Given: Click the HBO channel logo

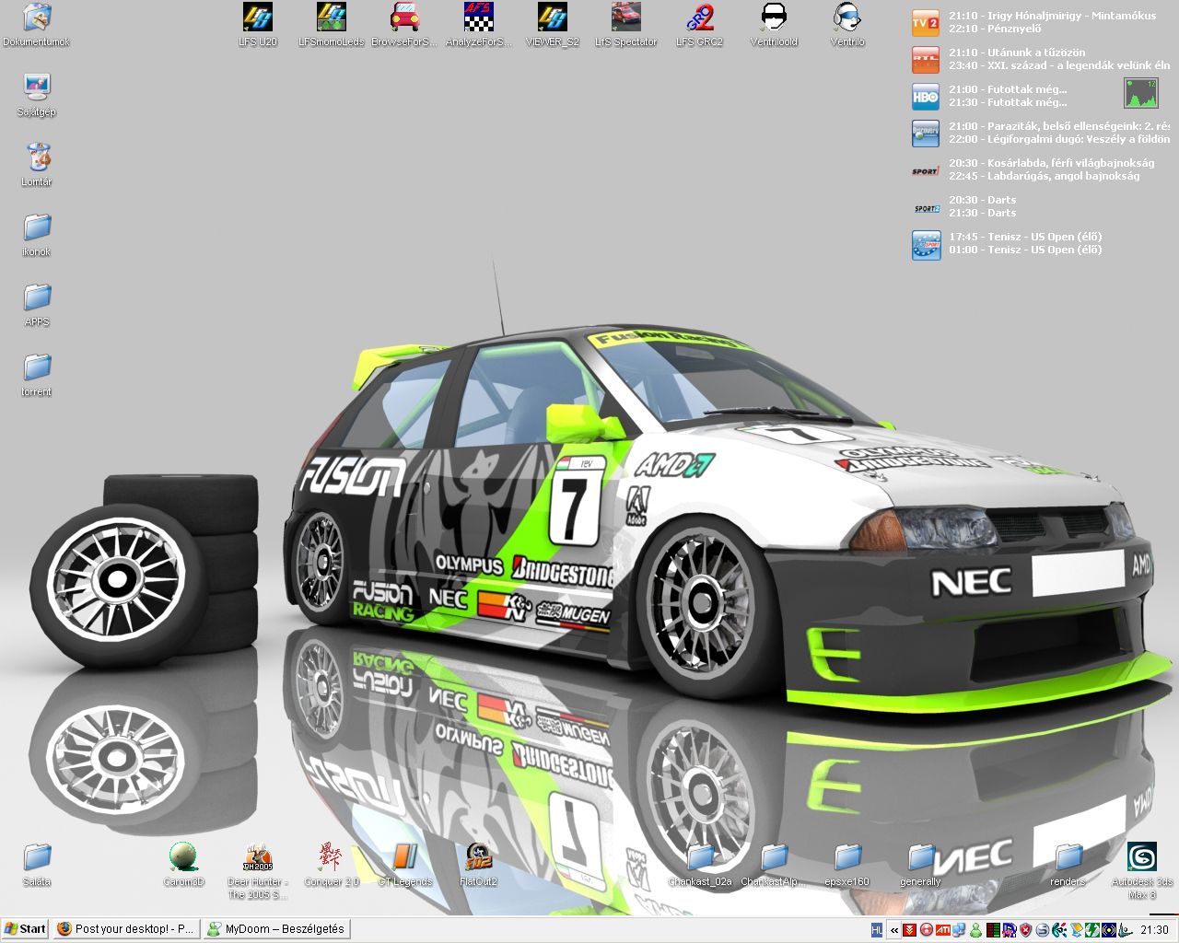Looking at the screenshot, I should [x=925, y=97].
